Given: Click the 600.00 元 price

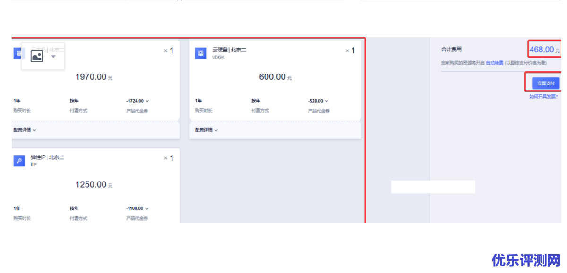Looking at the screenshot, I should [275, 77].
